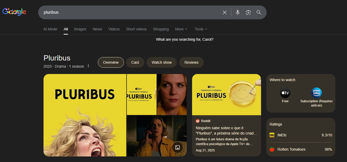
Task: Clear the search query with the X icon
Action: pyautogui.click(x=224, y=12)
